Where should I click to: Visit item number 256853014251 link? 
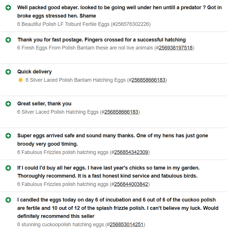[x=126, y=225]
